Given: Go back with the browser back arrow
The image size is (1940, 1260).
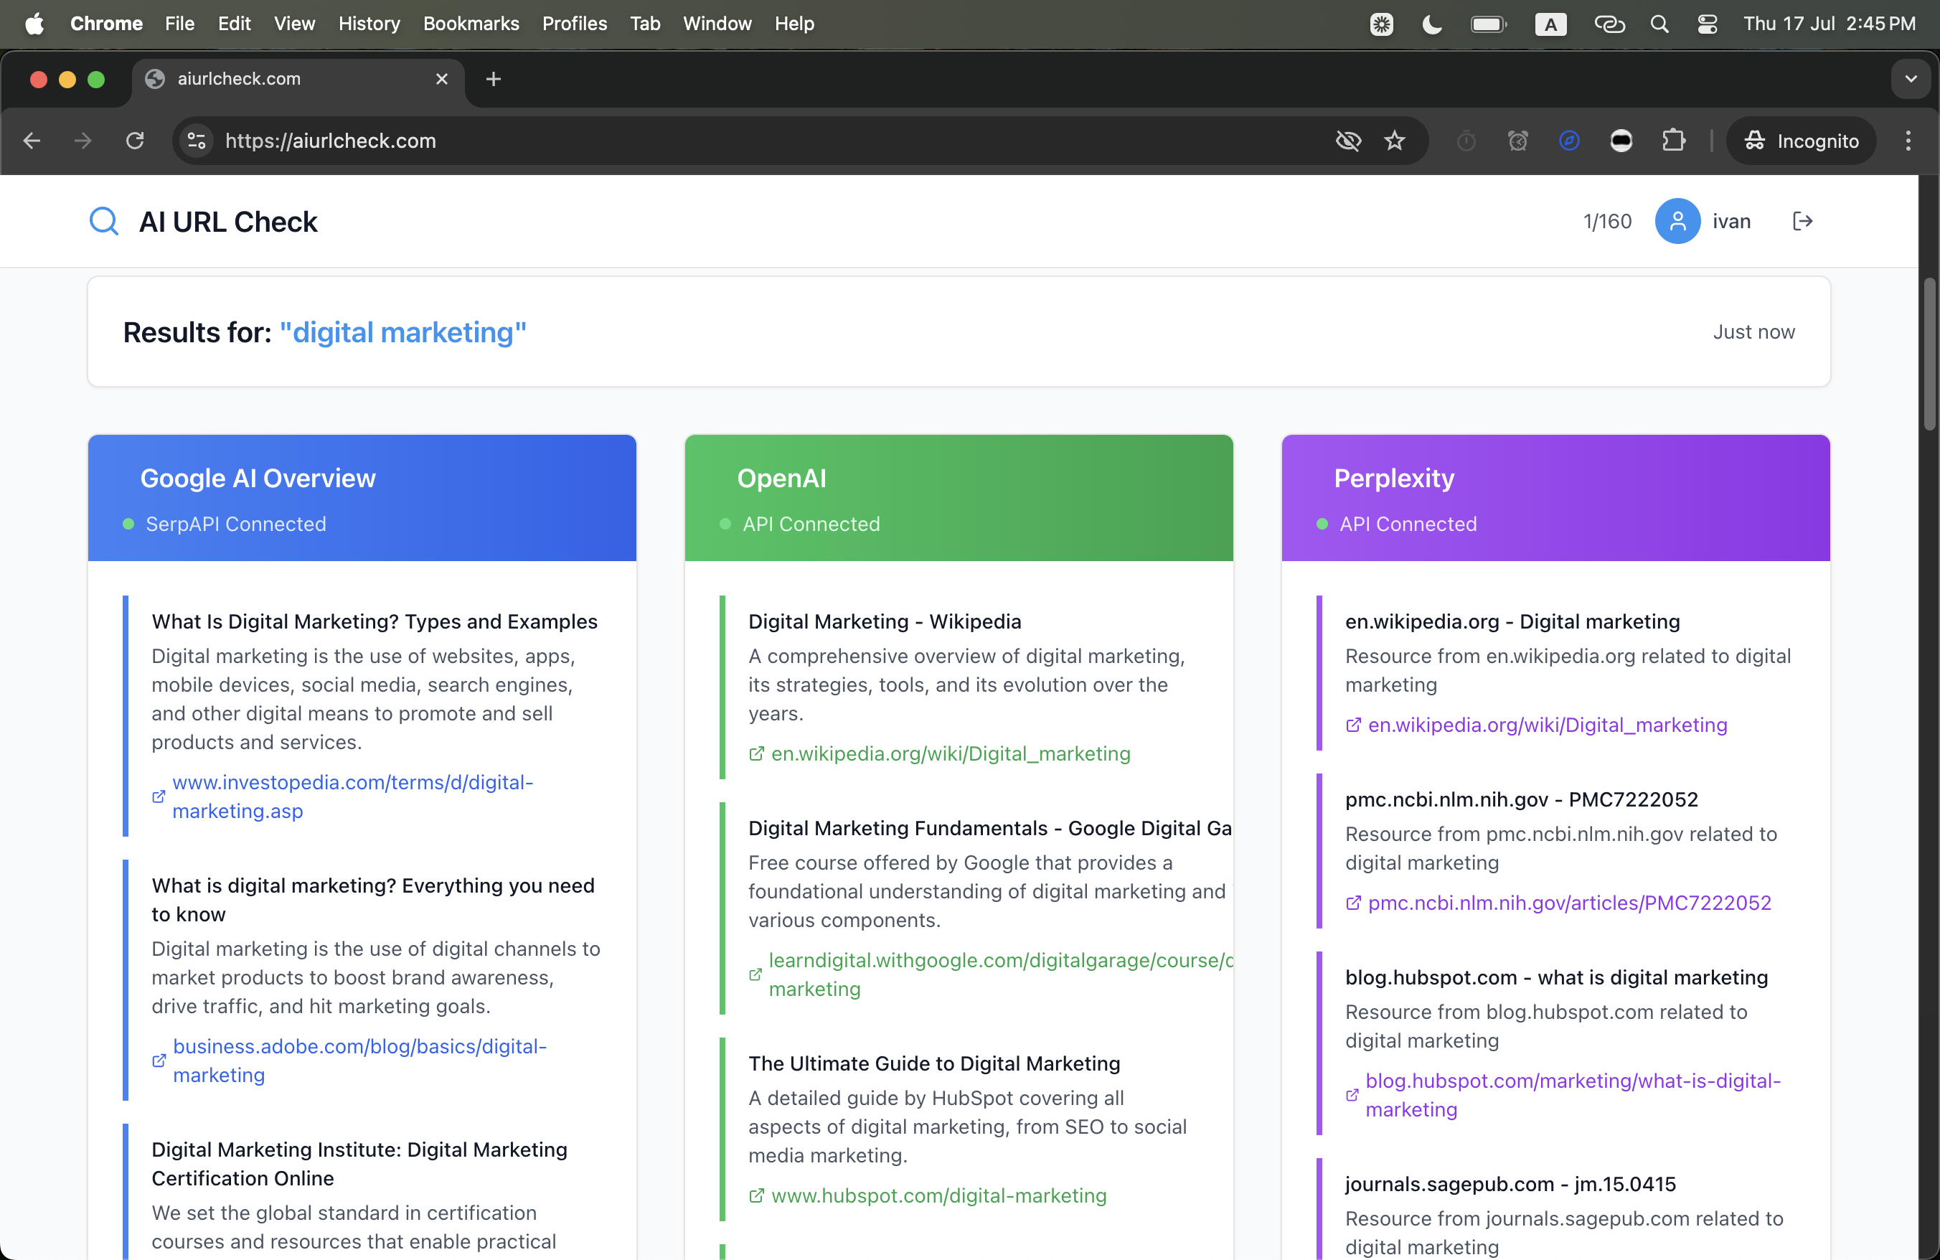Looking at the screenshot, I should click(32, 141).
